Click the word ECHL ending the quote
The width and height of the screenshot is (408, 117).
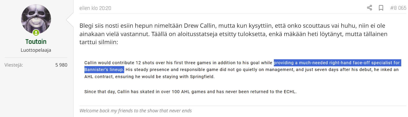[x=290, y=92]
